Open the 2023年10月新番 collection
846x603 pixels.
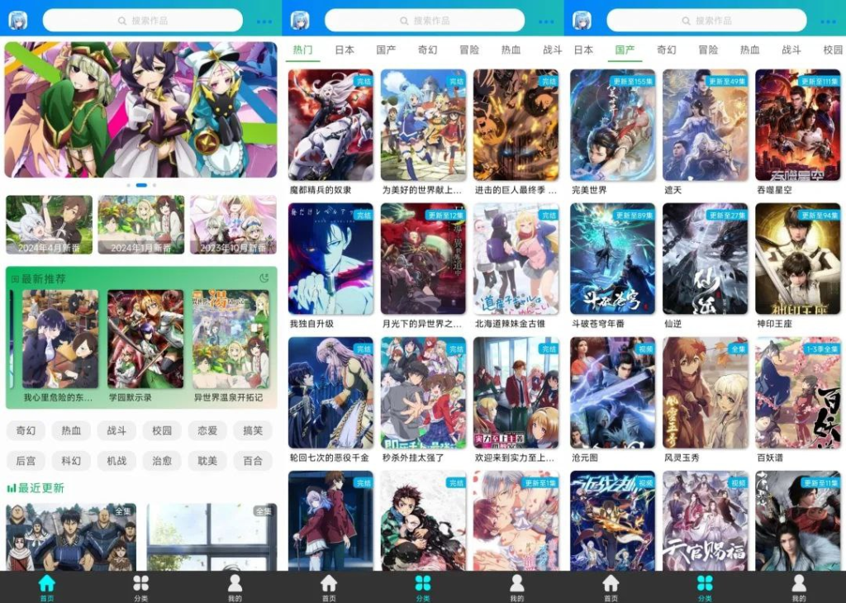[x=233, y=225]
